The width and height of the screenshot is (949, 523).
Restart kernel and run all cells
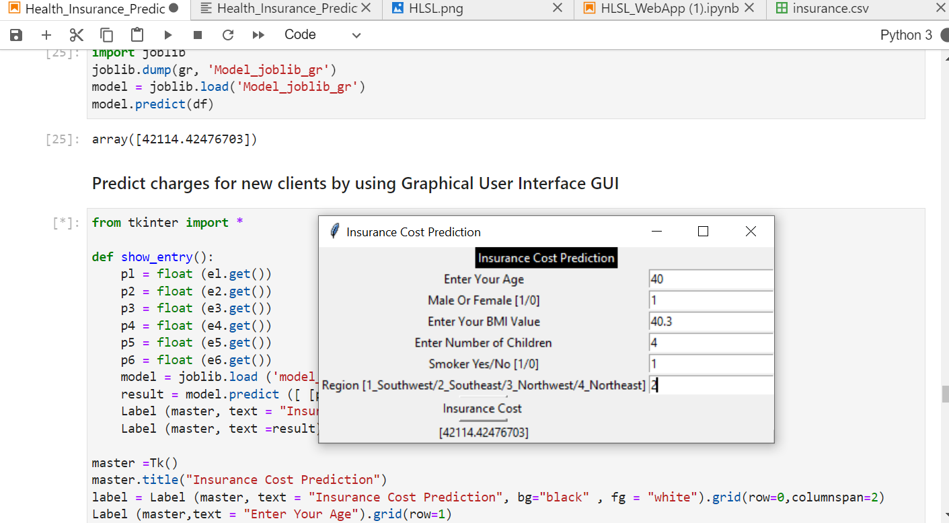pos(258,34)
